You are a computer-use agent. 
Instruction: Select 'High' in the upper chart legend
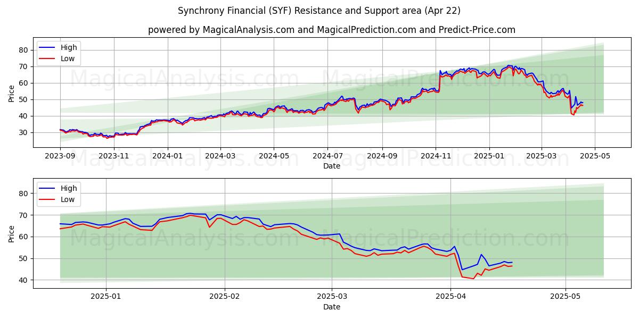pos(69,47)
